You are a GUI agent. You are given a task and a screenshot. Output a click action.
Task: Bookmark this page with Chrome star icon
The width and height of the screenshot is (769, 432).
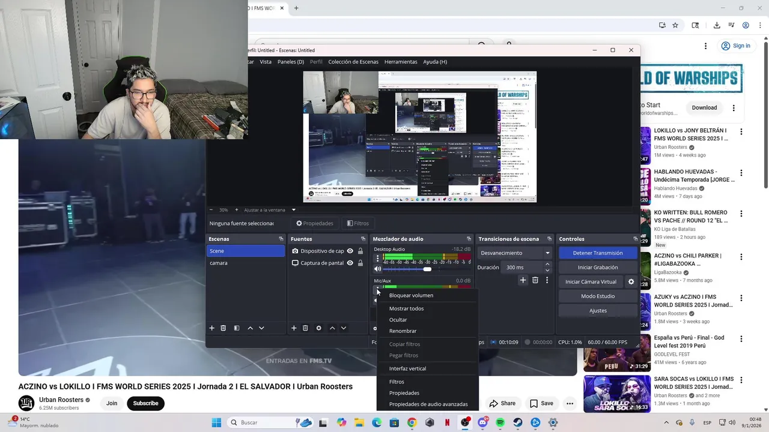675,25
